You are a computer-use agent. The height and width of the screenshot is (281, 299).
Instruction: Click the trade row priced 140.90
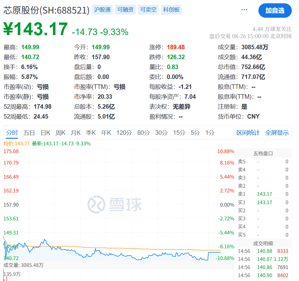(263, 275)
